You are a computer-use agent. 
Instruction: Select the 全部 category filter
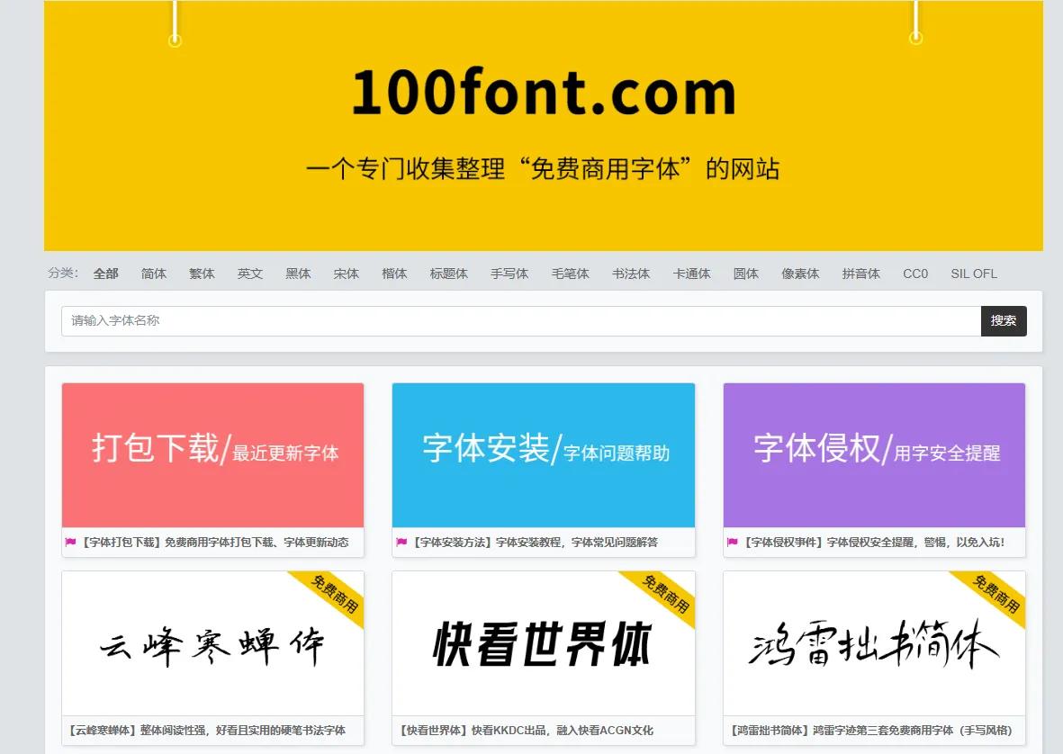(105, 274)
